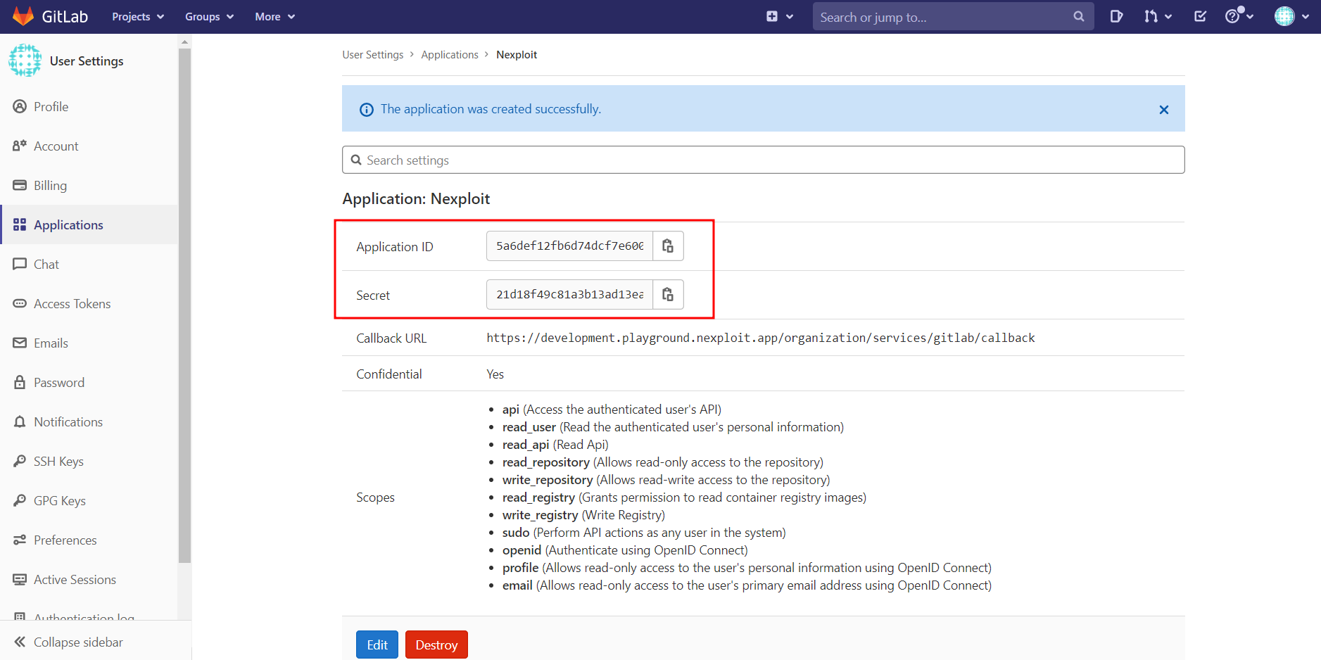Copy the Application ID to clipboard
This screenshot has width=1321, height=660.
668,246
